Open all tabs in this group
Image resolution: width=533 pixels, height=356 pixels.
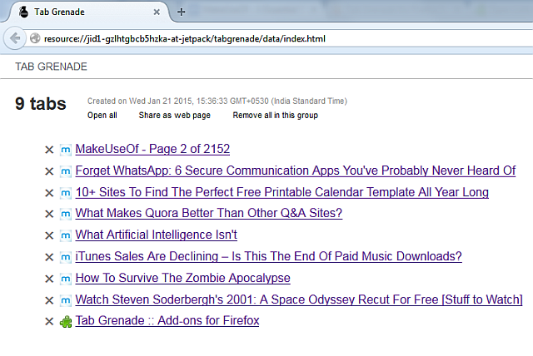click(102, 116)
